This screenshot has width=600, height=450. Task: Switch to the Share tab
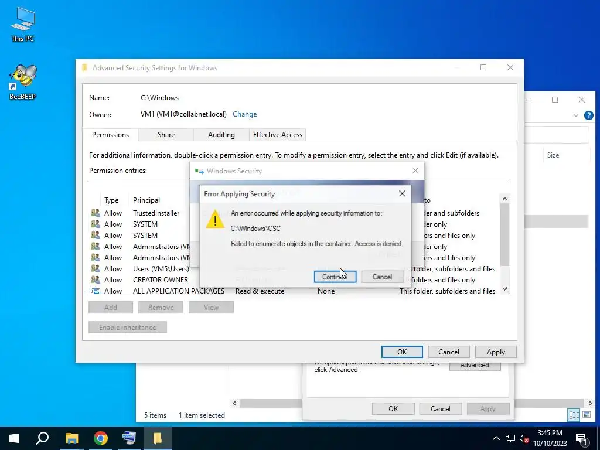[166, 135]
